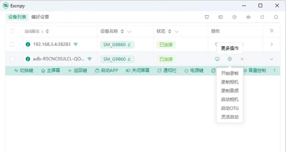Click the 已连接 status in the adb-R5CNC0SJLCL row
Image resolution: width=286 pixels, height=152 pixels.
(x=166, y=59)
